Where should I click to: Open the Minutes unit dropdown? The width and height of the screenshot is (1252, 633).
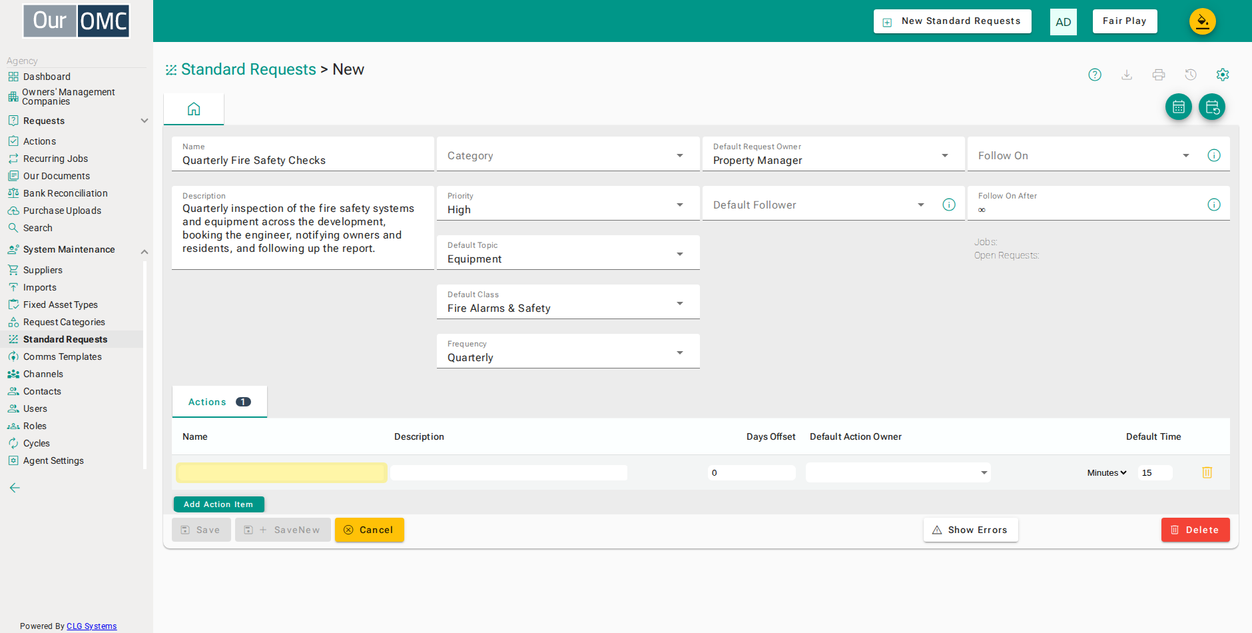point(1107,472)
